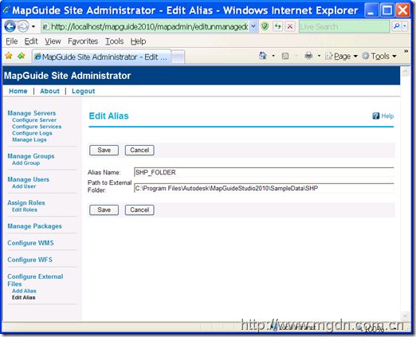Open the Print dropdown arrow

pos(319,56)
